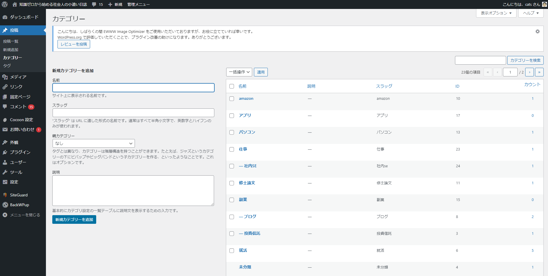This screenshot has width=548, height=276.
Task: Expand the 親カテゴリー parent category dropdown
Action: click(94, 143)
